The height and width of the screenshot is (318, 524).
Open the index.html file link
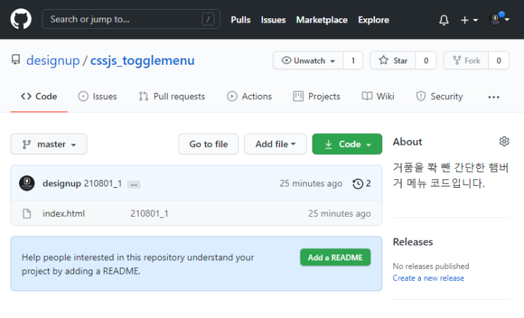click(63, 213)
